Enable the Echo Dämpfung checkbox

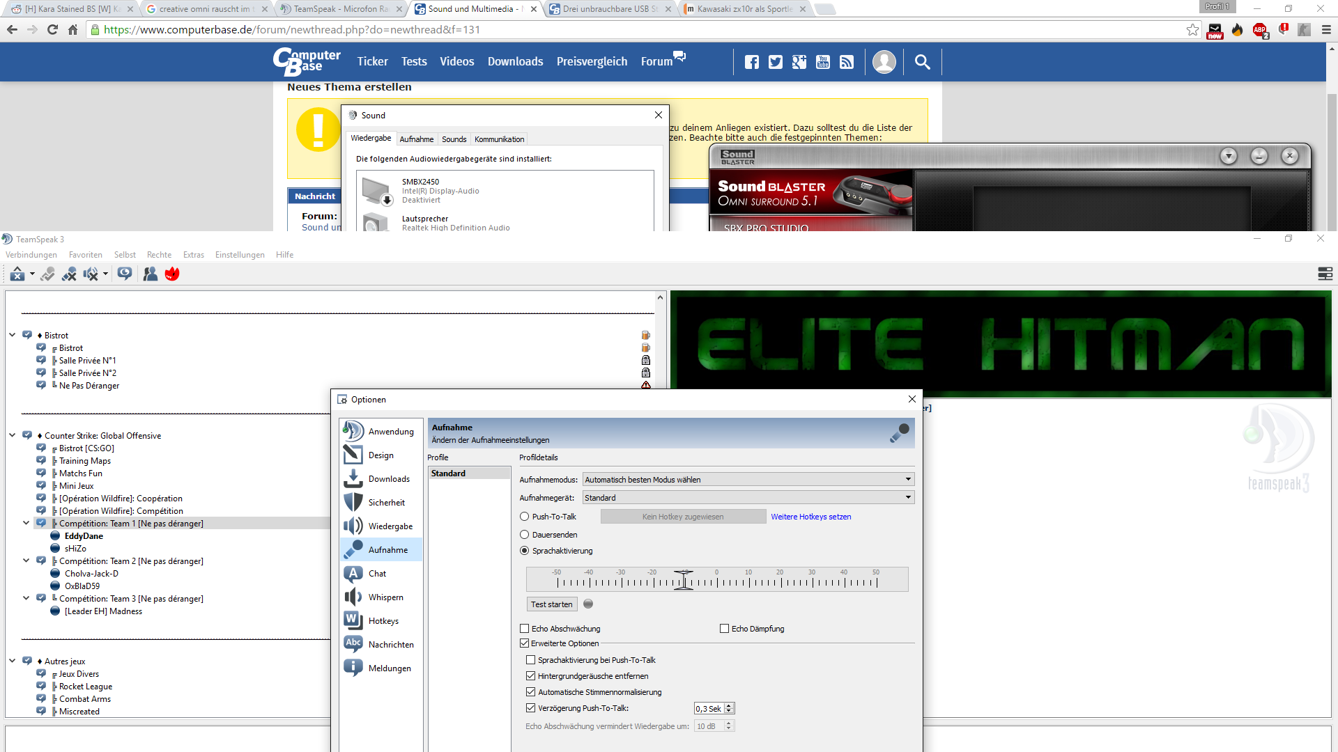(725, 629)
